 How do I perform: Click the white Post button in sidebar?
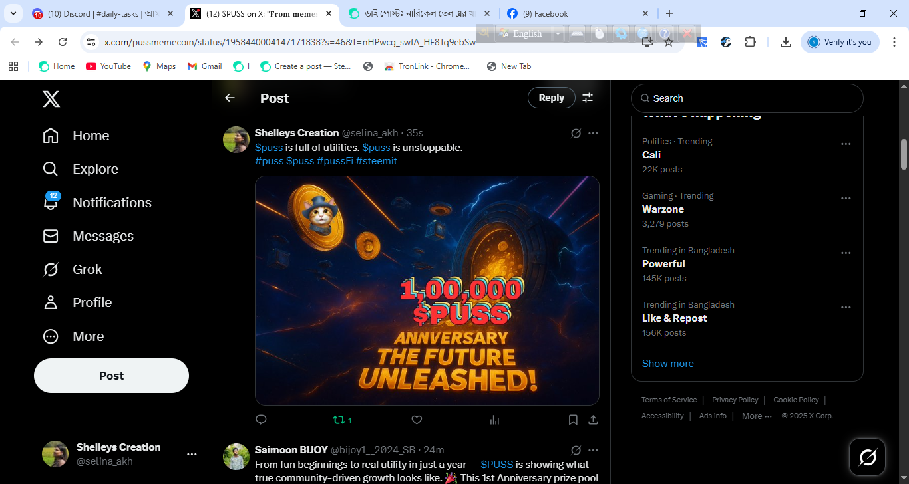click(111, 376)
